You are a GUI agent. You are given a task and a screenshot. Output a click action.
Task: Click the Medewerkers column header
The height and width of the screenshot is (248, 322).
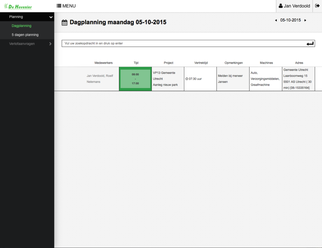click(103, 63)
